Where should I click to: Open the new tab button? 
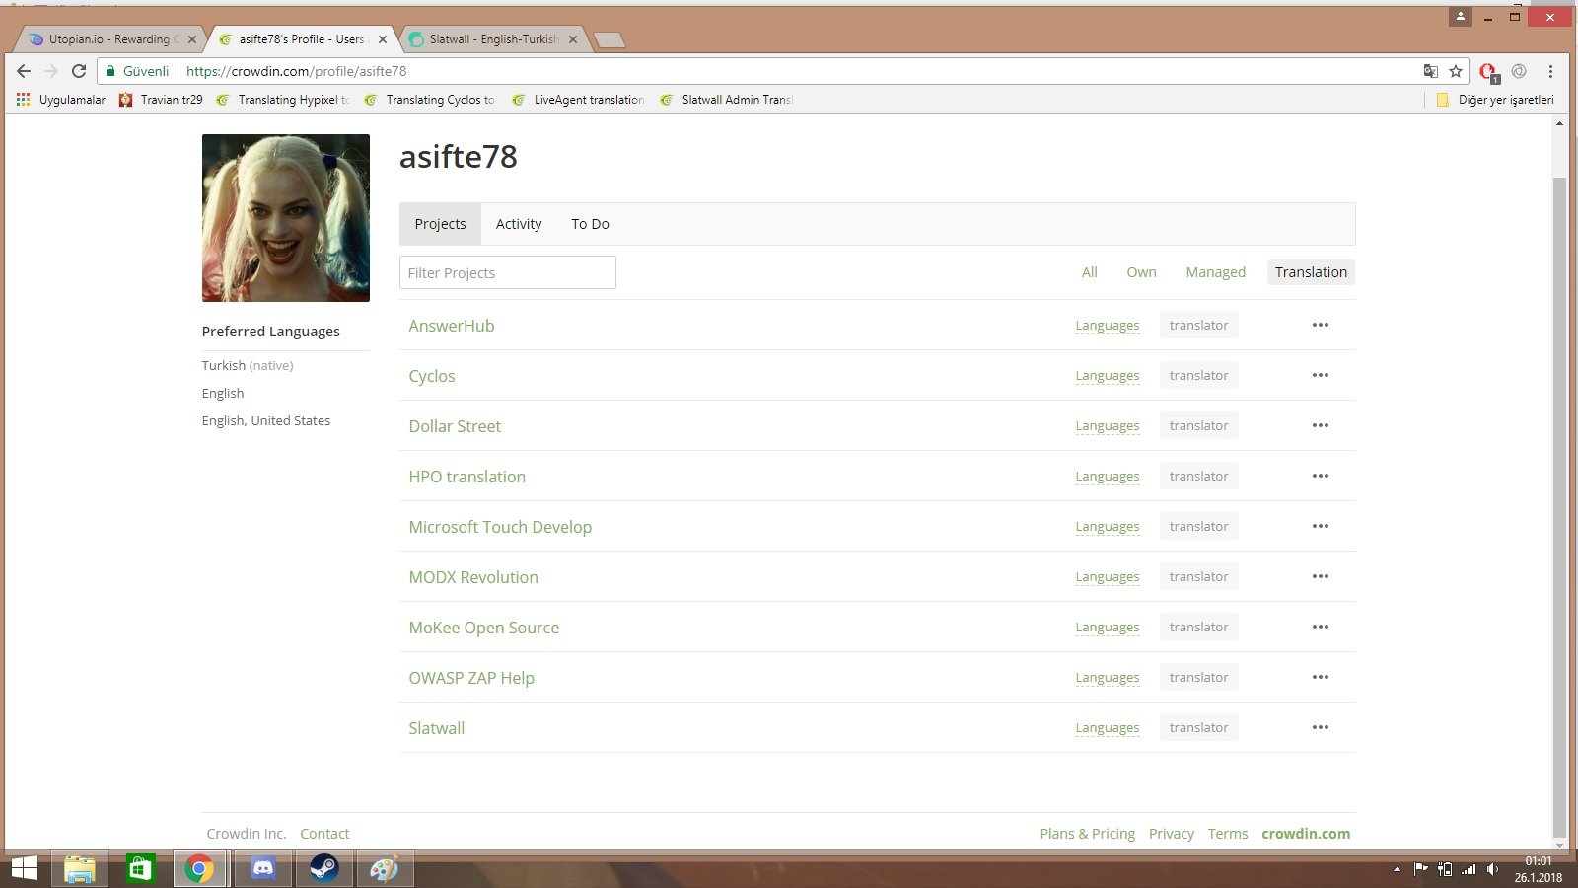pyautogui.click(x=610, y=40)
